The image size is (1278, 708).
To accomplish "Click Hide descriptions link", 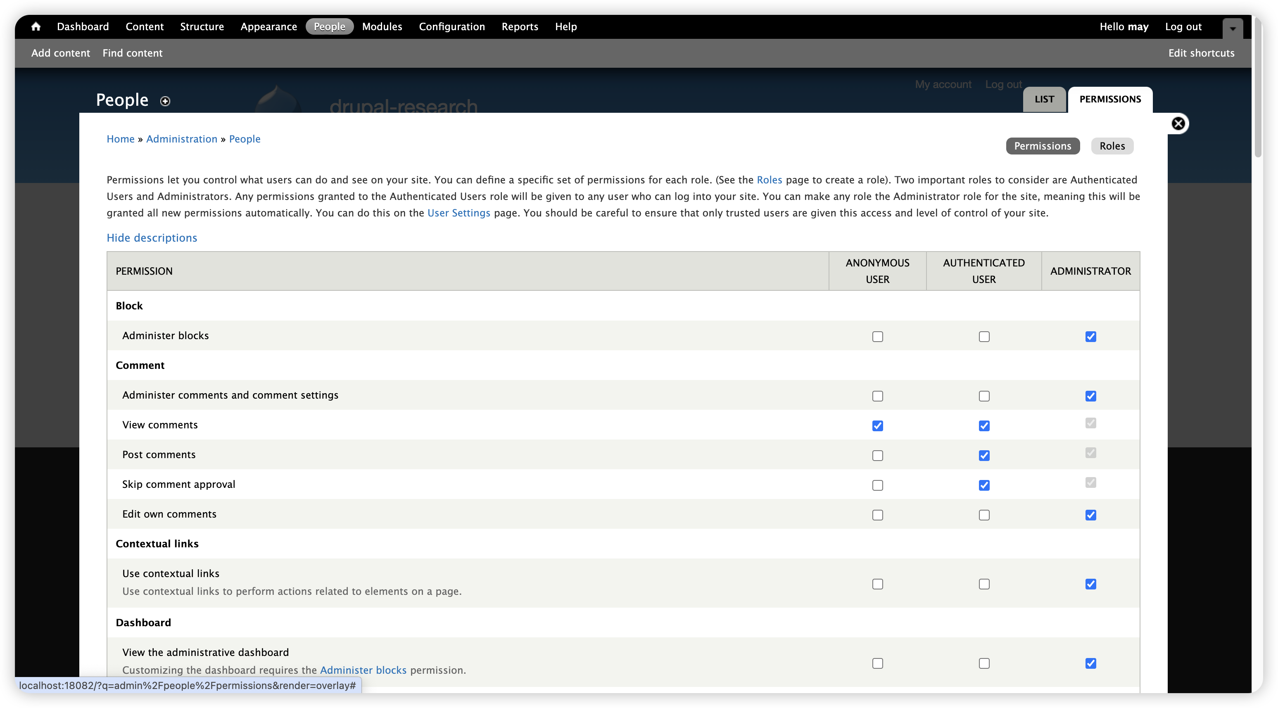I will click(152, 238).
